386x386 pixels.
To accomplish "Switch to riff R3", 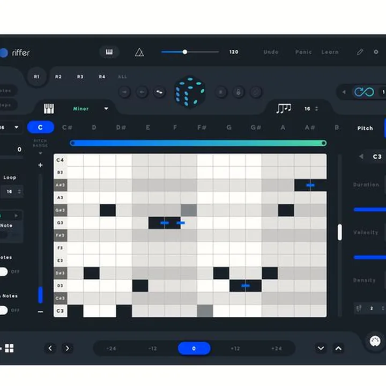I will pos(80,77).
